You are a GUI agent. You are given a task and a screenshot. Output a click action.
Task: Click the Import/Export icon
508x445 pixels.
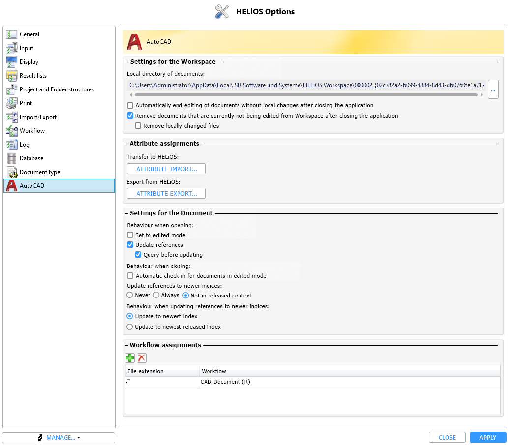11,117
